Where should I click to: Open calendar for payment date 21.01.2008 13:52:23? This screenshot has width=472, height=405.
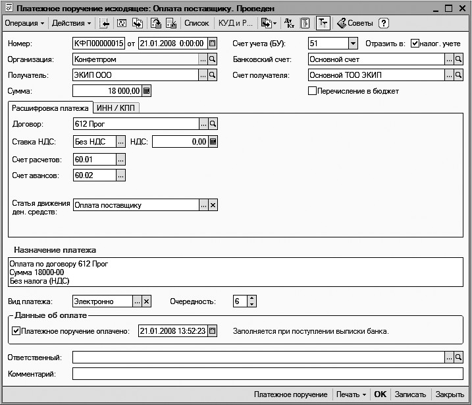pos(212,331)
